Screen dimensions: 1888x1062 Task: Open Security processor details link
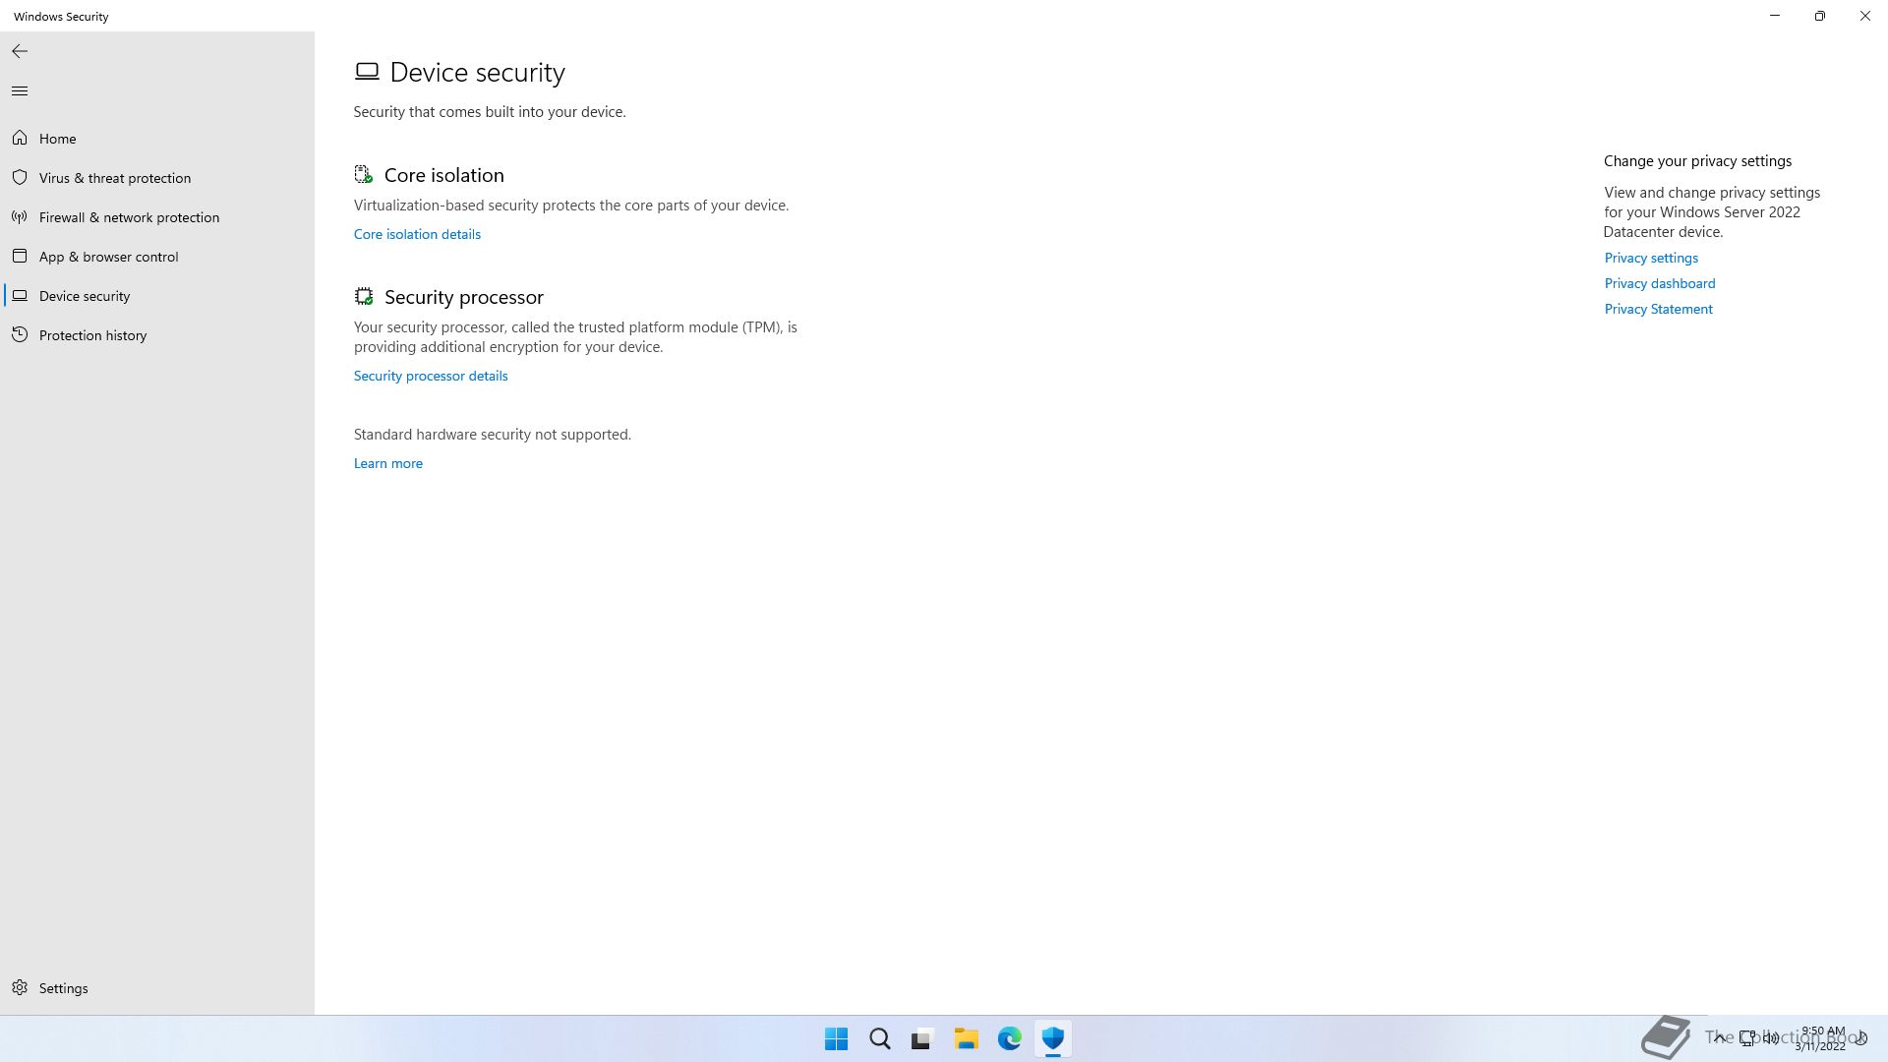point(431,376)
